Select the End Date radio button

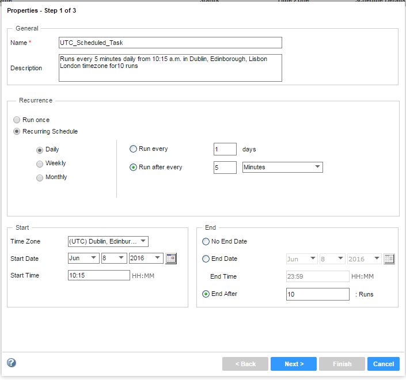point(206,259)
